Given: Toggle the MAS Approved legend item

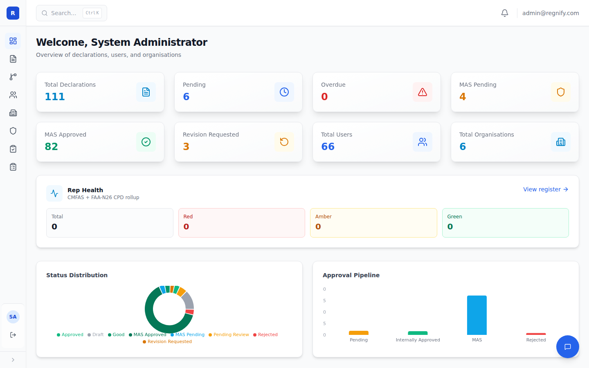Looking at the screenshot, I should coord(148,334).
